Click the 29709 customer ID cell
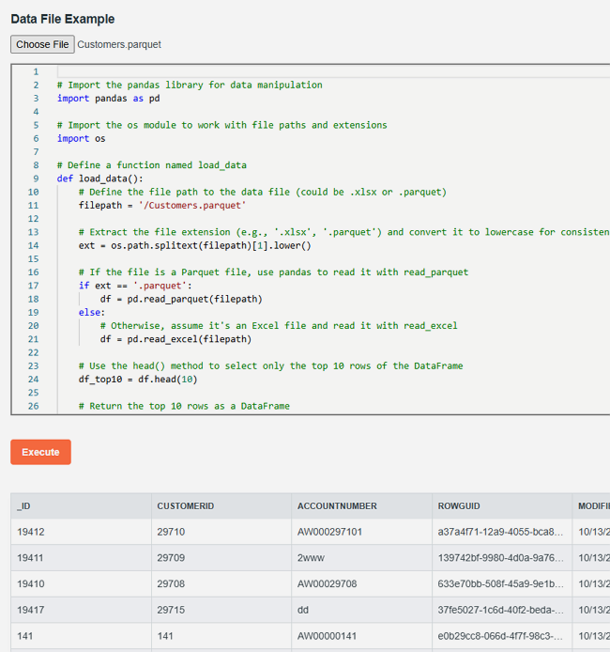 171,557
